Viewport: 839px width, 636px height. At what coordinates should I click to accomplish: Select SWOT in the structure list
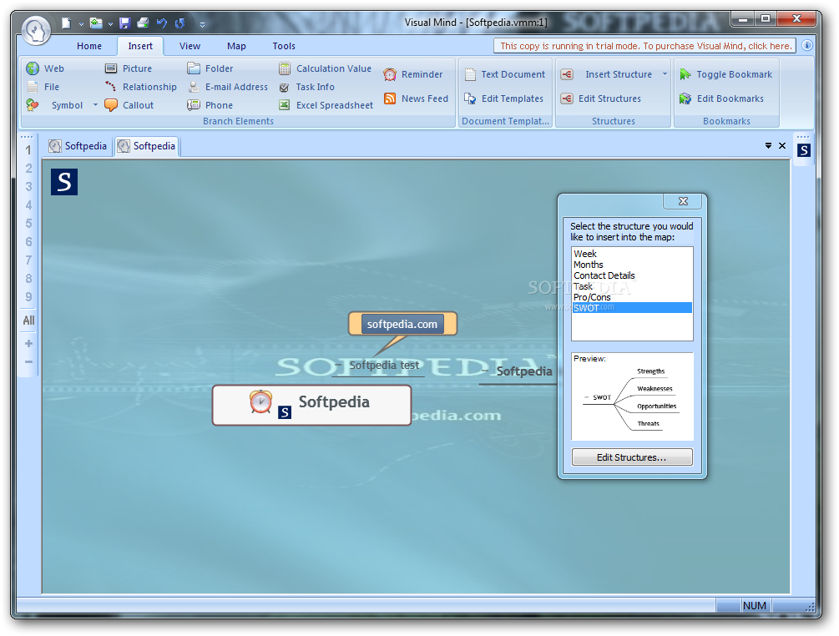pyautogui.click(x=632, y=308)
